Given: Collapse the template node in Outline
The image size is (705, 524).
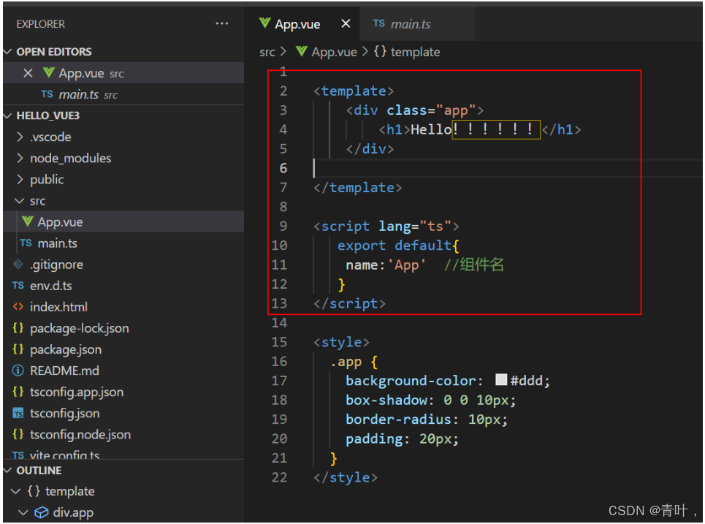Looking at the screenshot, I should pyautogui.click(x=16, y=491).
